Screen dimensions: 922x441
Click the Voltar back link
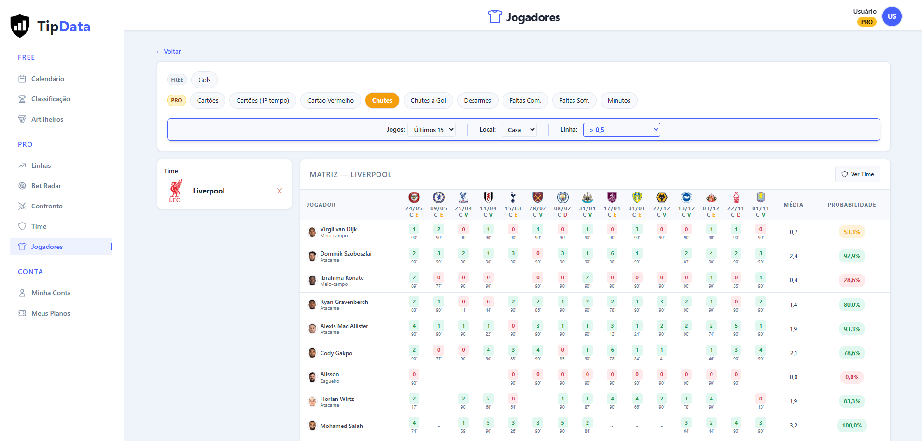pos(168,51)
